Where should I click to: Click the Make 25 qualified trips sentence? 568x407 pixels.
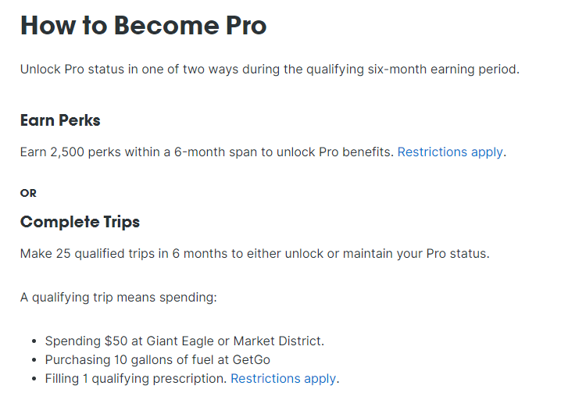[254, 255]
